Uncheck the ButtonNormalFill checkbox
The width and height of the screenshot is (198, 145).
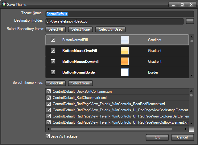tap(53, 40)
